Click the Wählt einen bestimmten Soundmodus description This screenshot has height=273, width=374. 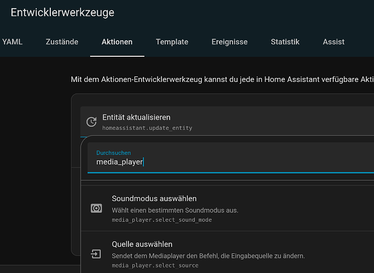pyautogui.click(x=175, y=210)
